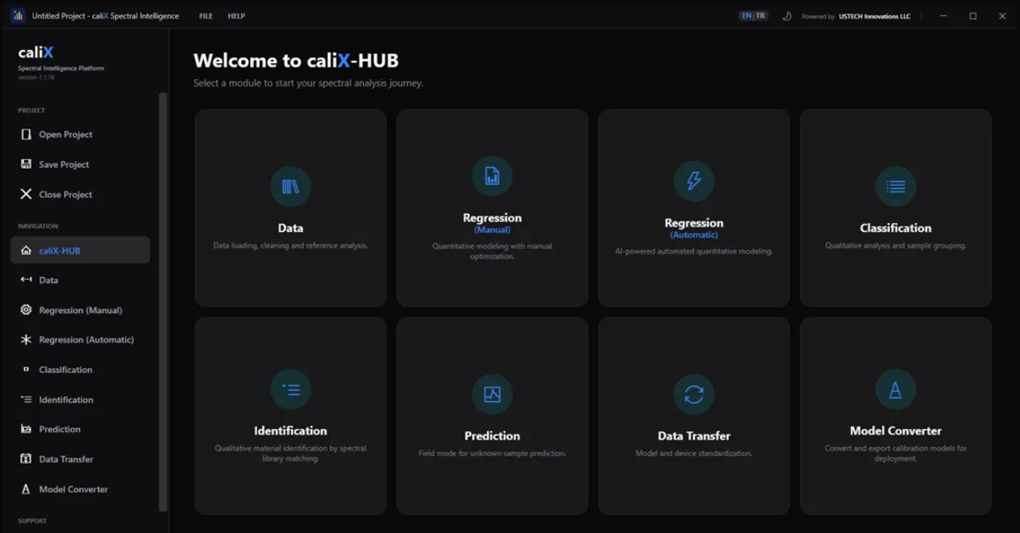Click the Regression (Manual) gear icon in sidebar
This screenshot has width=1020, height=533.
pos(26,309)
